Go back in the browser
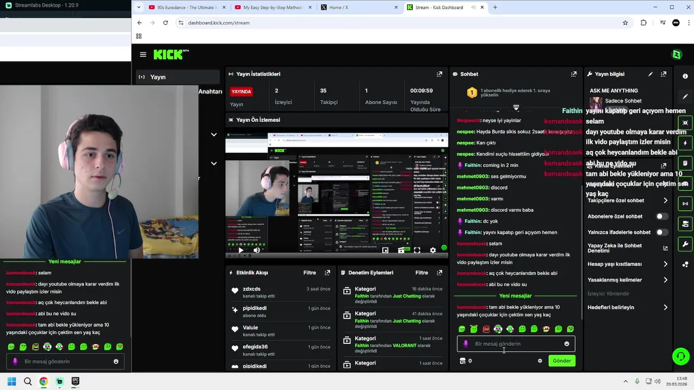The width and height of the screenshot is (694, 390). 139,23
